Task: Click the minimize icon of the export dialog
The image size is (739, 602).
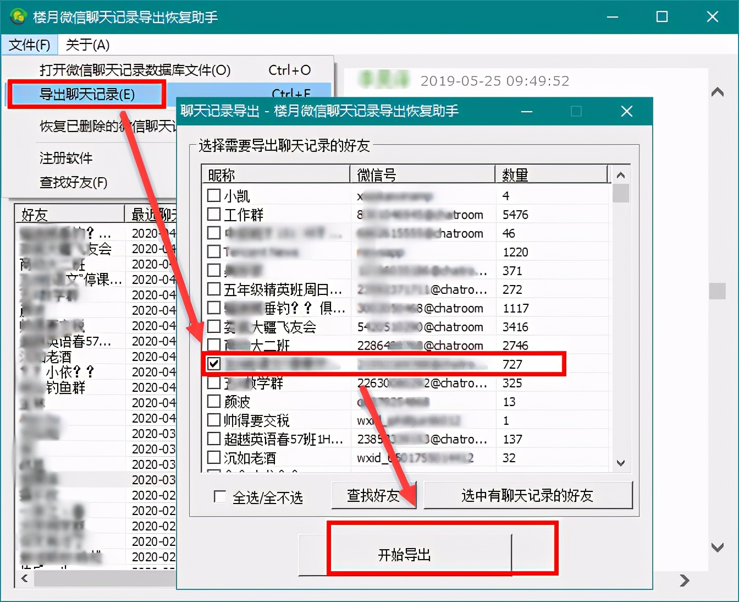Action: point(526,111)
